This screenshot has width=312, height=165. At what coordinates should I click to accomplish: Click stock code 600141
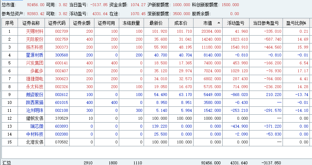click(61, 63)
